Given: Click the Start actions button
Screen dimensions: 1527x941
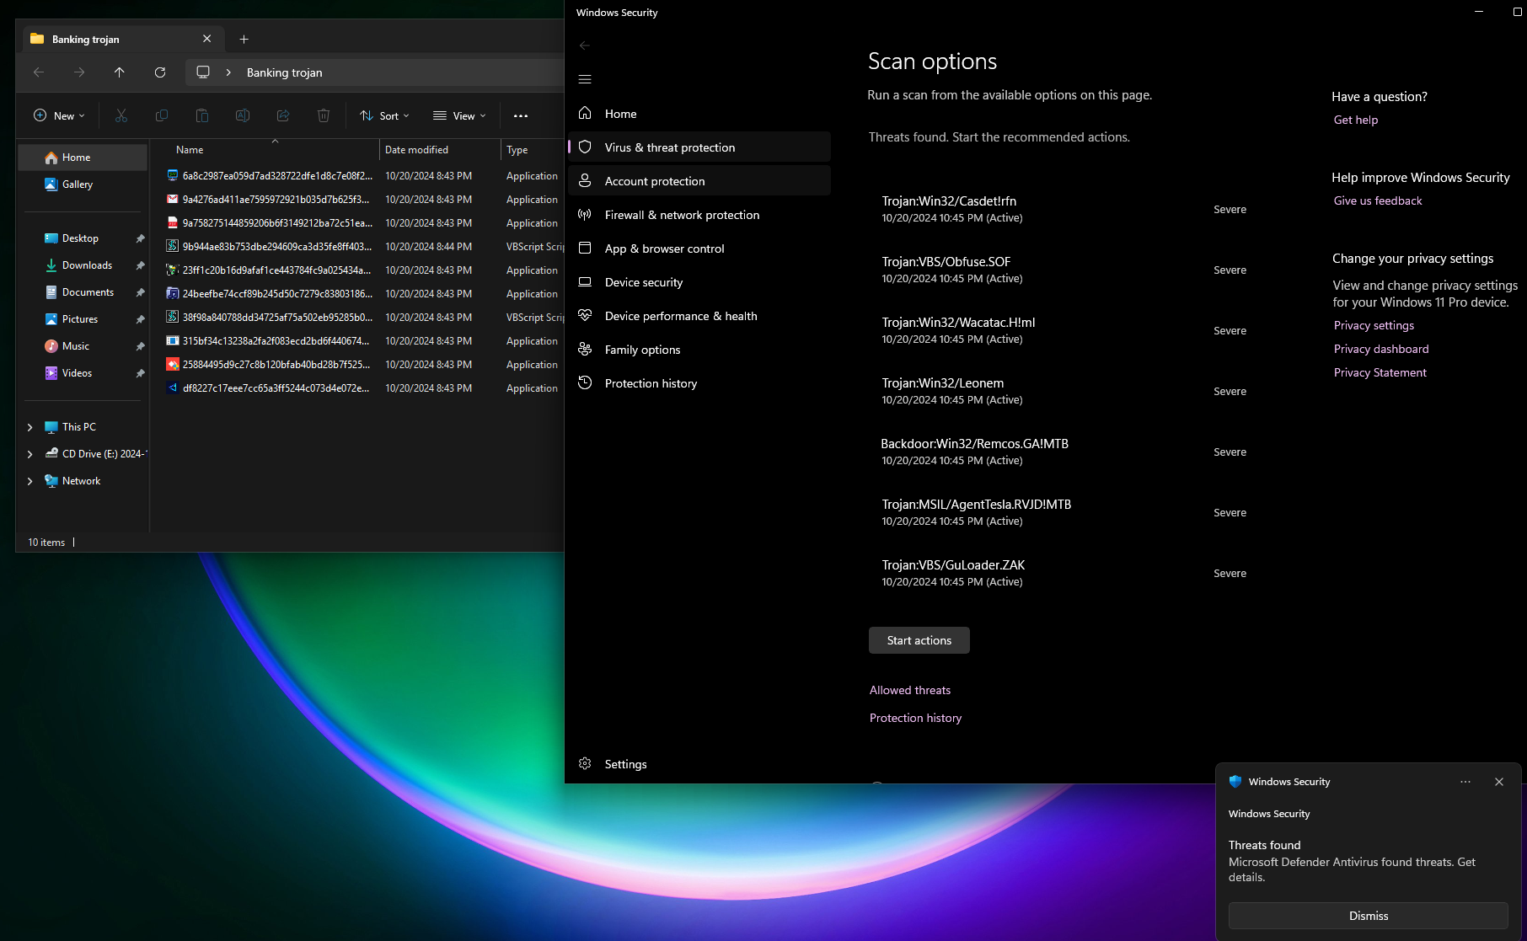Looking at the screenshot, I should coord(919,640).
